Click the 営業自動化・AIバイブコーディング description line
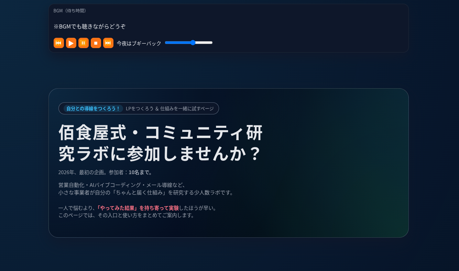Image resolution: width=459 pixels, height=271 pixels. click(x=122, y=185)
